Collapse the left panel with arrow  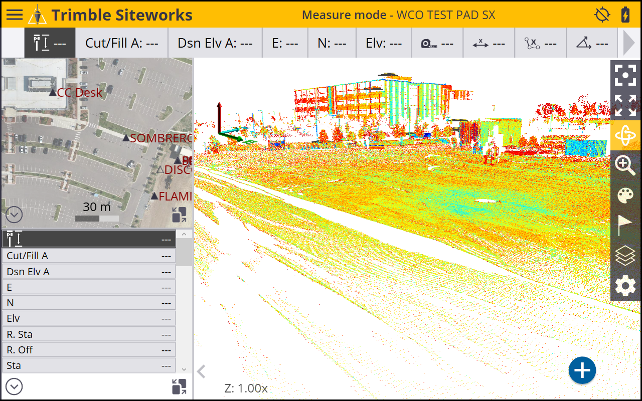tap(202, 371)
